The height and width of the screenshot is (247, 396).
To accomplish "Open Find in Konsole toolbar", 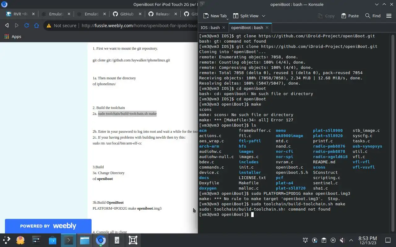I will tap(373, 16).
